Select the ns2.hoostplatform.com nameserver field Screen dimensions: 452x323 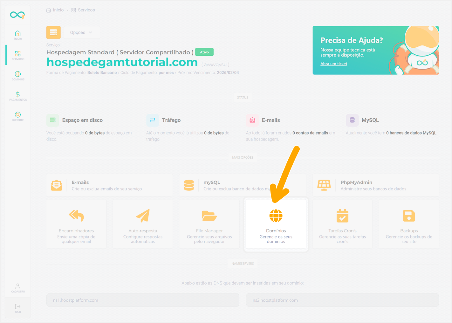(342, 300)
